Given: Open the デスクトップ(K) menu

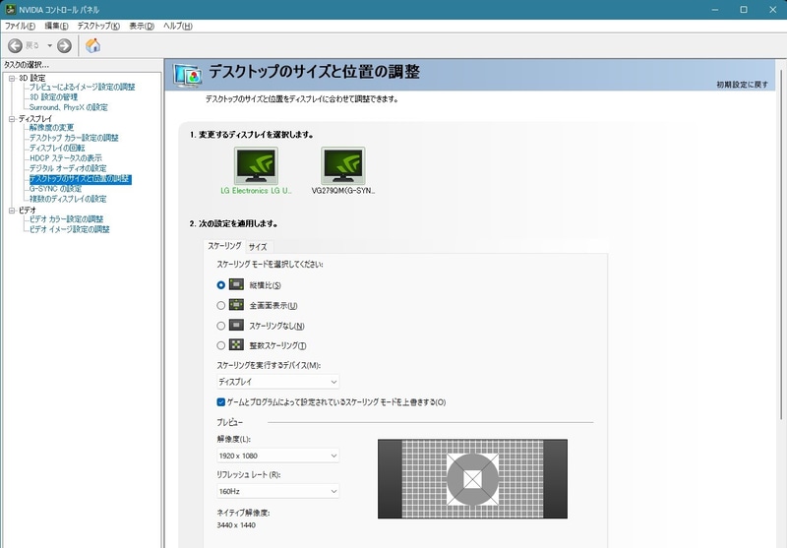Looking at the screenshot, I should [98, 27].
